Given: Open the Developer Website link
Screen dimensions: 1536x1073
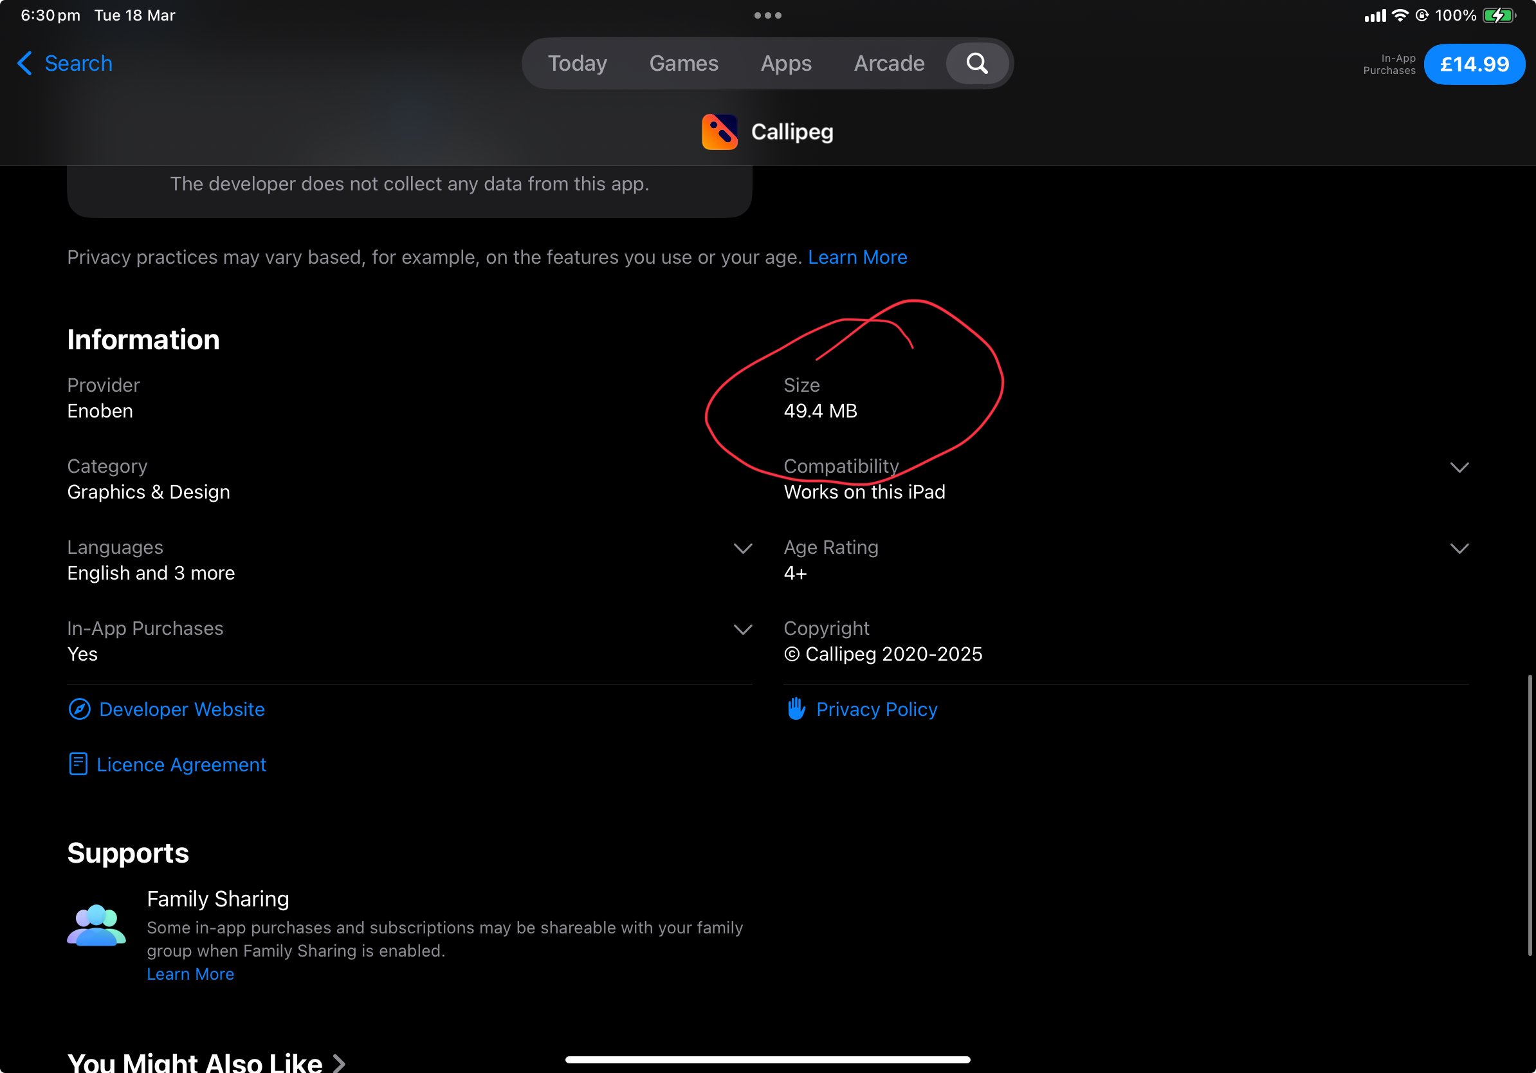Looking at the screenshot, I should point(181,709).
